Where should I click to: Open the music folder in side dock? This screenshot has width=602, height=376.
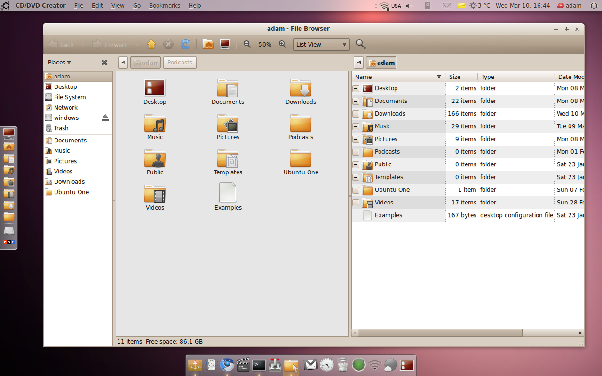[9, 170]
